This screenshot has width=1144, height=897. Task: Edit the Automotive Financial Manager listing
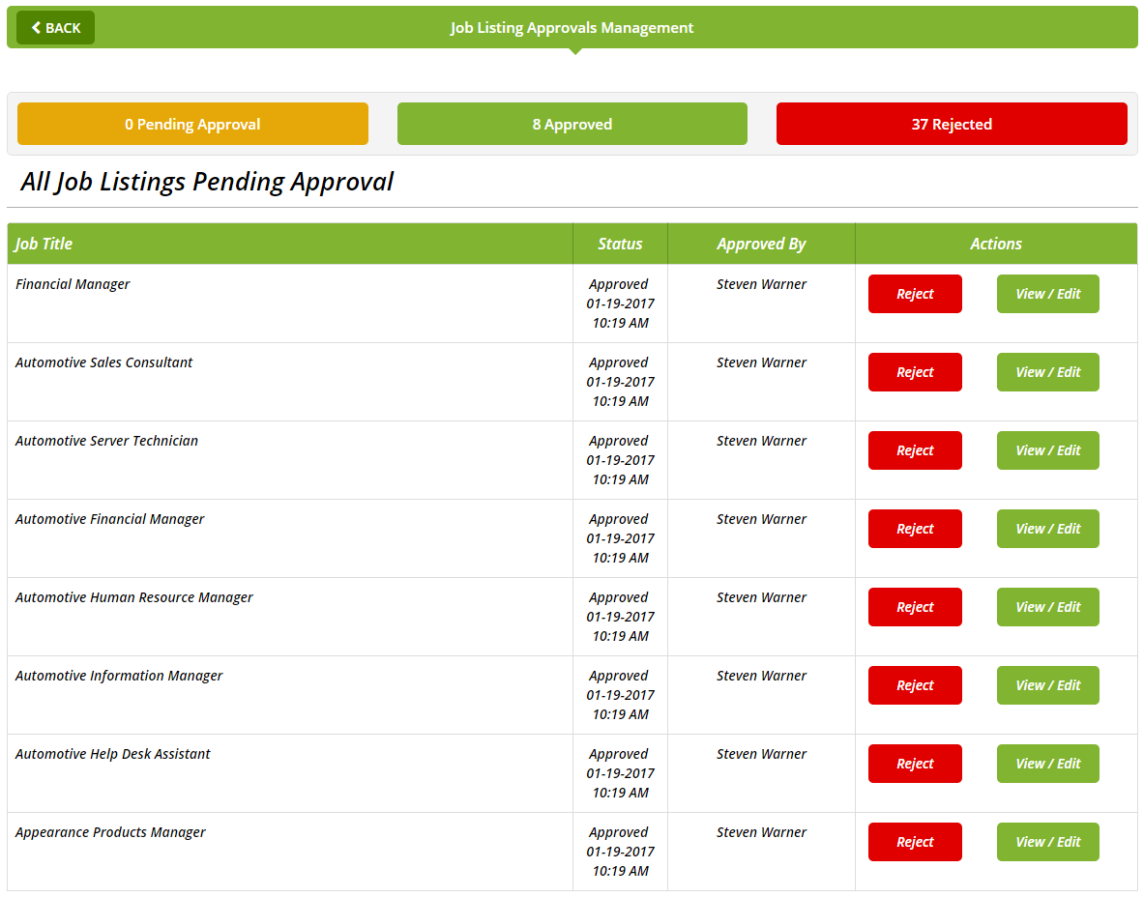point(1047,529)
